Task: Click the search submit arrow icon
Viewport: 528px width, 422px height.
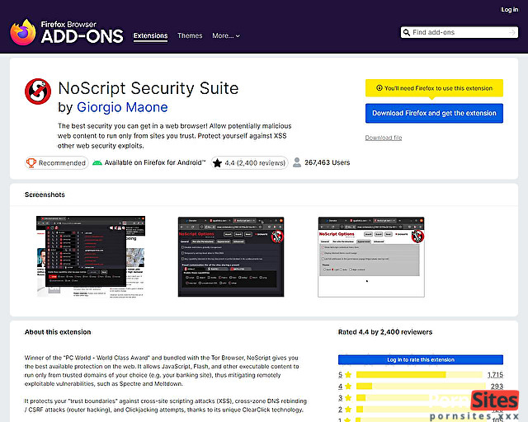Action: pyautogui.click(x=511, y=32)
